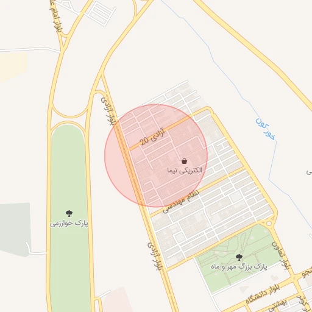This screenshot has height=312, width=312.
Task: Click the small roundabout beside مهر و ماه park
Action: (269, 224)
